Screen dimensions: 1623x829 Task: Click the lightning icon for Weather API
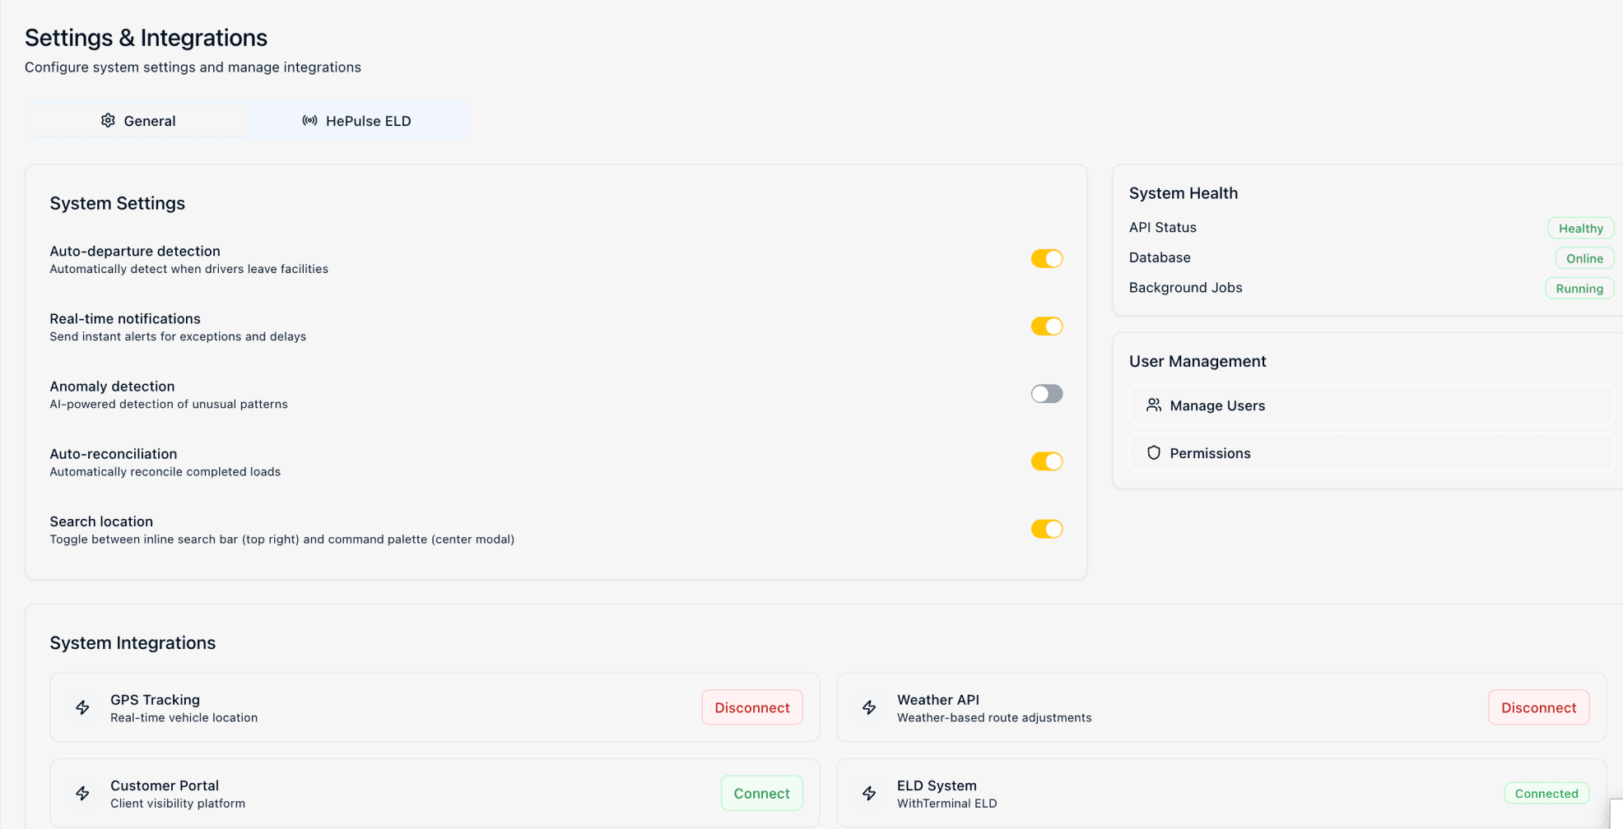[x=869, y=707]
